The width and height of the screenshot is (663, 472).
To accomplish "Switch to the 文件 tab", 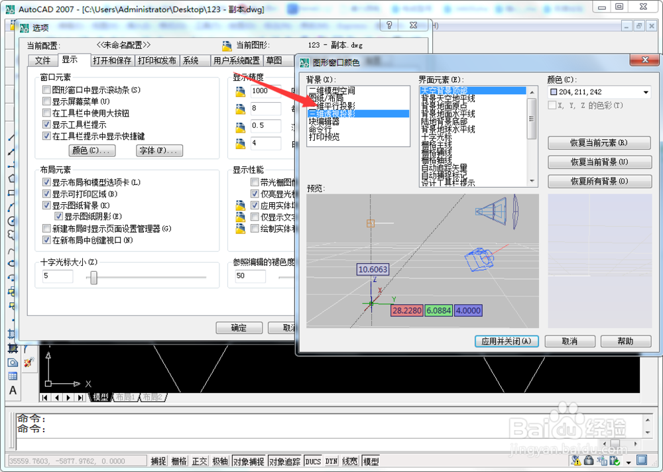I will (x=42, y=60).
